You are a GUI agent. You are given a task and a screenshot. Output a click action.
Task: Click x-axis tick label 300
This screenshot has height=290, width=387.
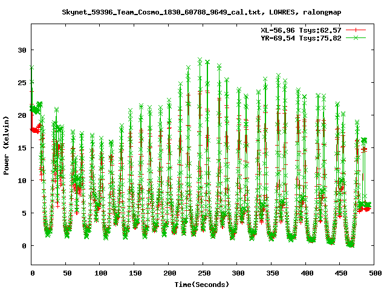[x=238, y=273]
